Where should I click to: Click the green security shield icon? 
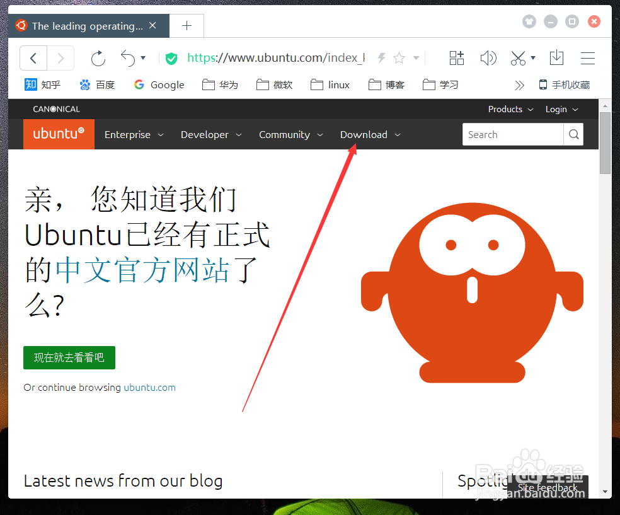point(171,59)
